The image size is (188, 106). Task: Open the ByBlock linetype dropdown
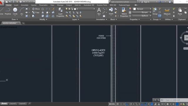(142, 16)
